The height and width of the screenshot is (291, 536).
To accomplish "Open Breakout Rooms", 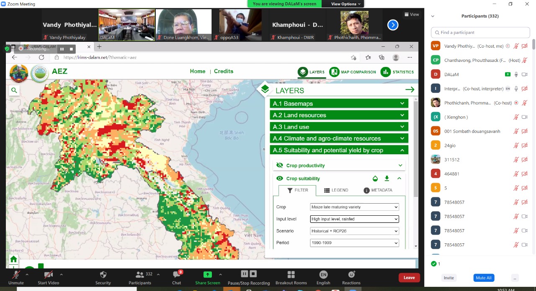I will pyautogui.click(x=291, y=277).
